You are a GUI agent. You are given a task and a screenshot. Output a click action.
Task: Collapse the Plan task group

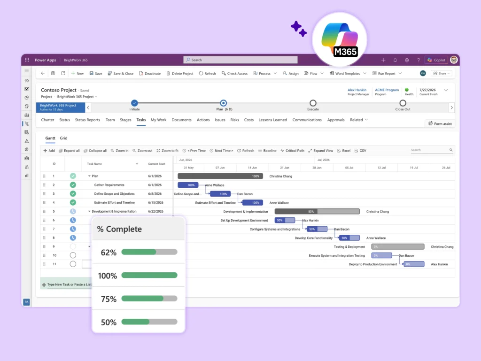pyautogui.click(x=89, y=176)
